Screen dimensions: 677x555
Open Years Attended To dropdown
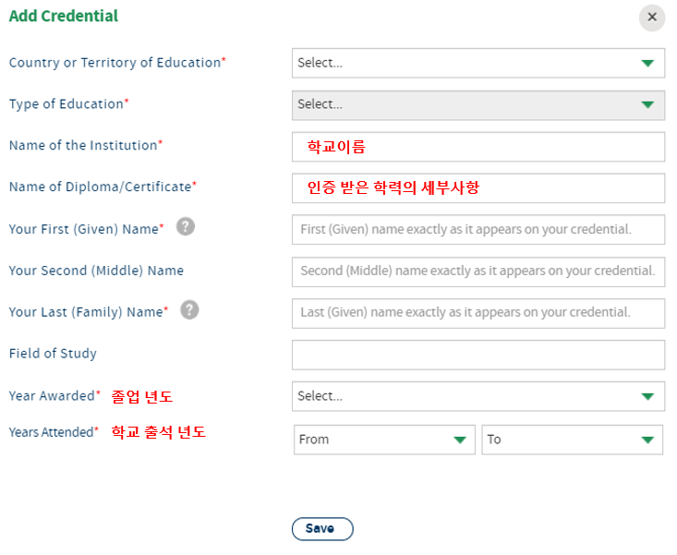tap(572, 440)
